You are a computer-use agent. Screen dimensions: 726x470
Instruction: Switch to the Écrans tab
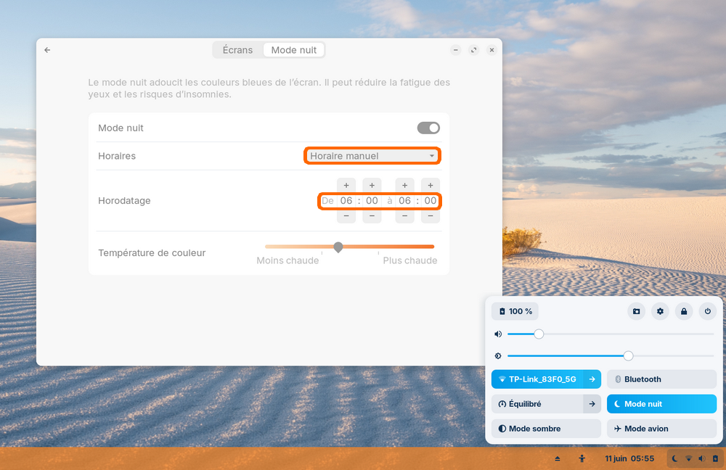(237, 50)
